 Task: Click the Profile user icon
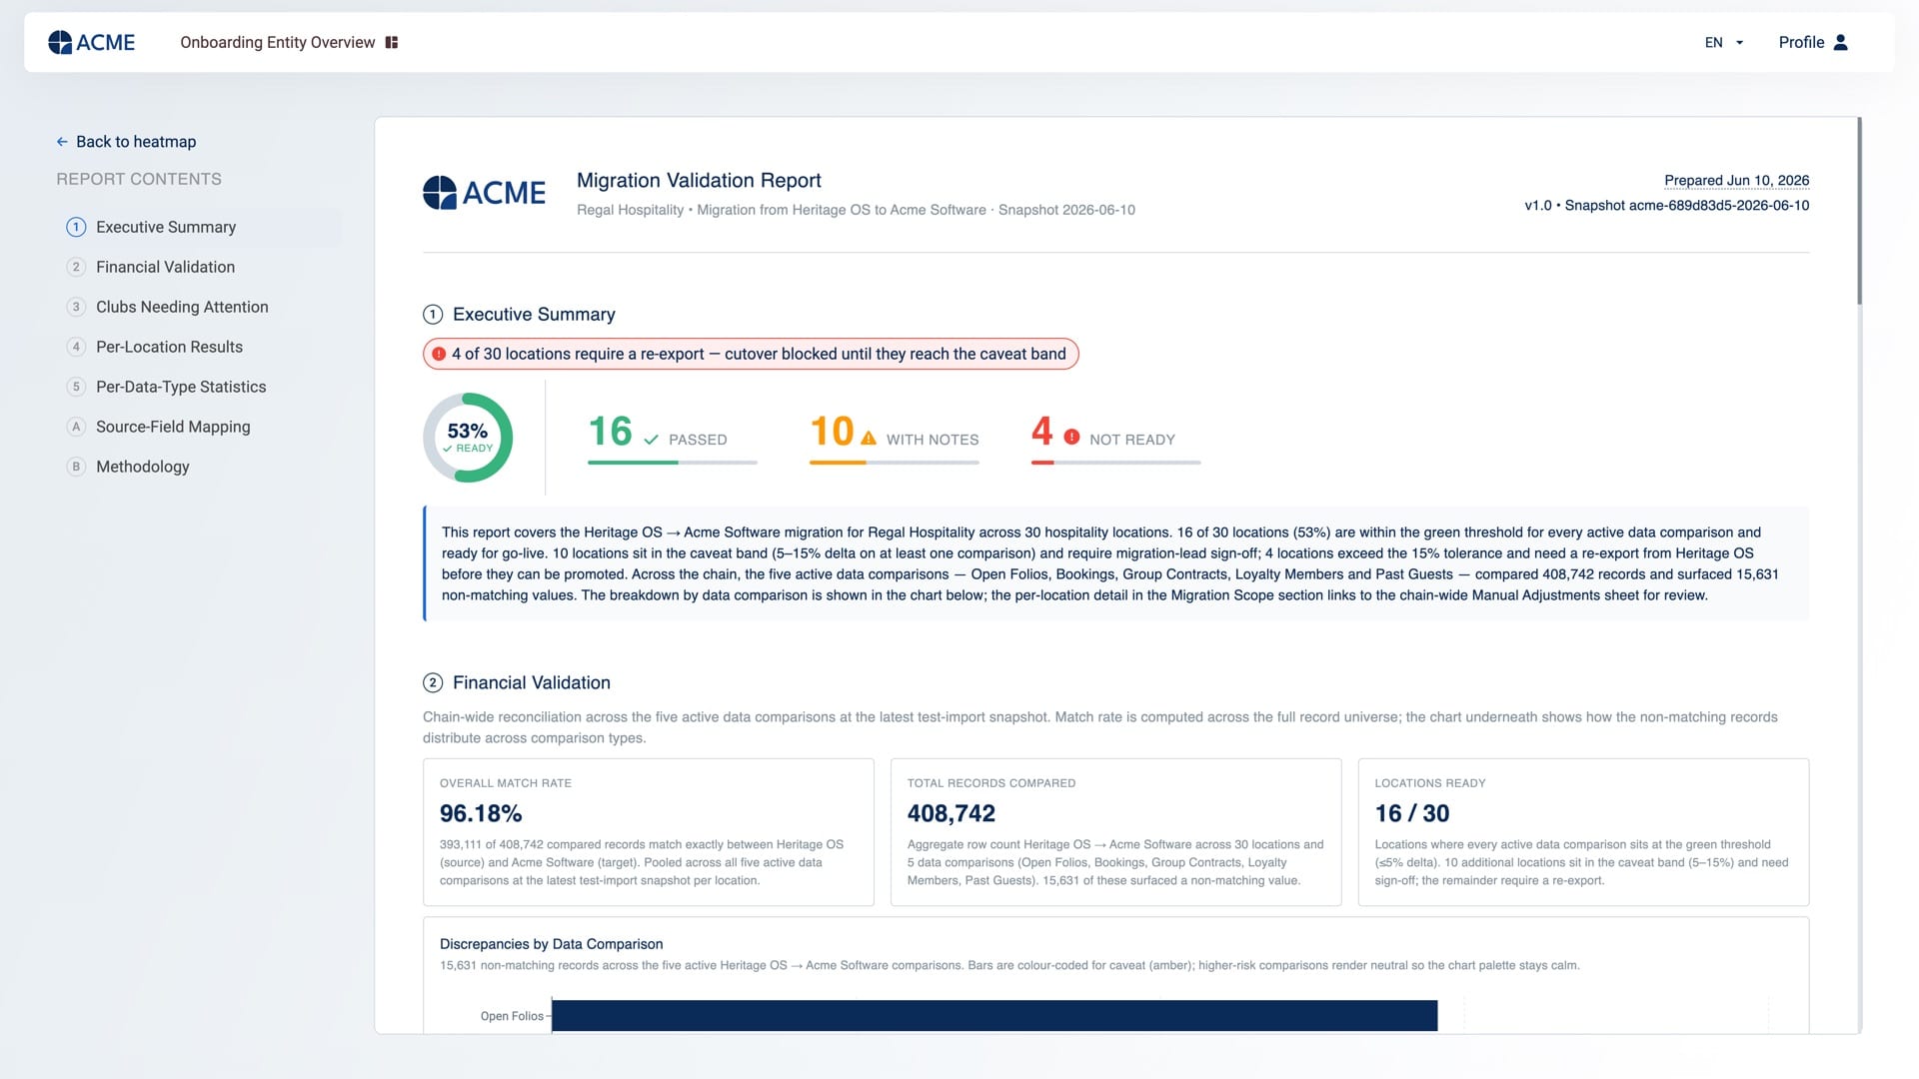click(1841, 42)
